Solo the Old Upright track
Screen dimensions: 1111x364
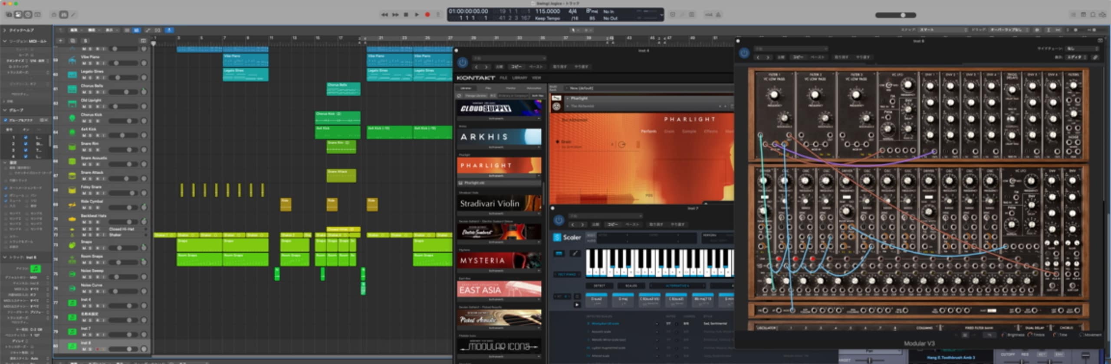(x=91, y=107)
